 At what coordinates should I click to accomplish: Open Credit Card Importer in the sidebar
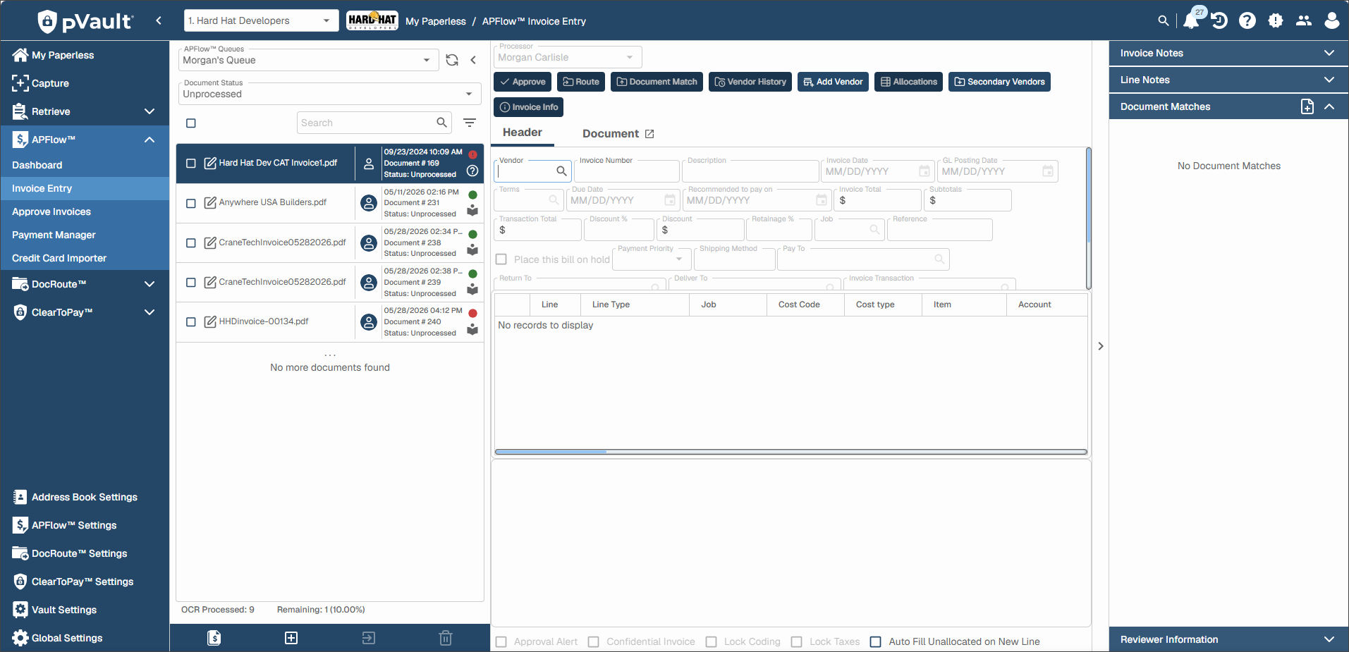point(59,258)
